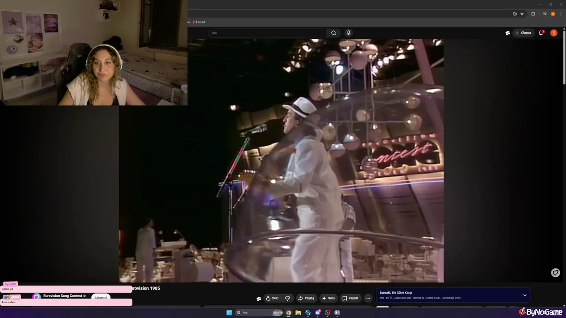Screen dimensions: 566x318
Task: Open the Chrome extensions puzzle icon
Action: tap(533, 14)
